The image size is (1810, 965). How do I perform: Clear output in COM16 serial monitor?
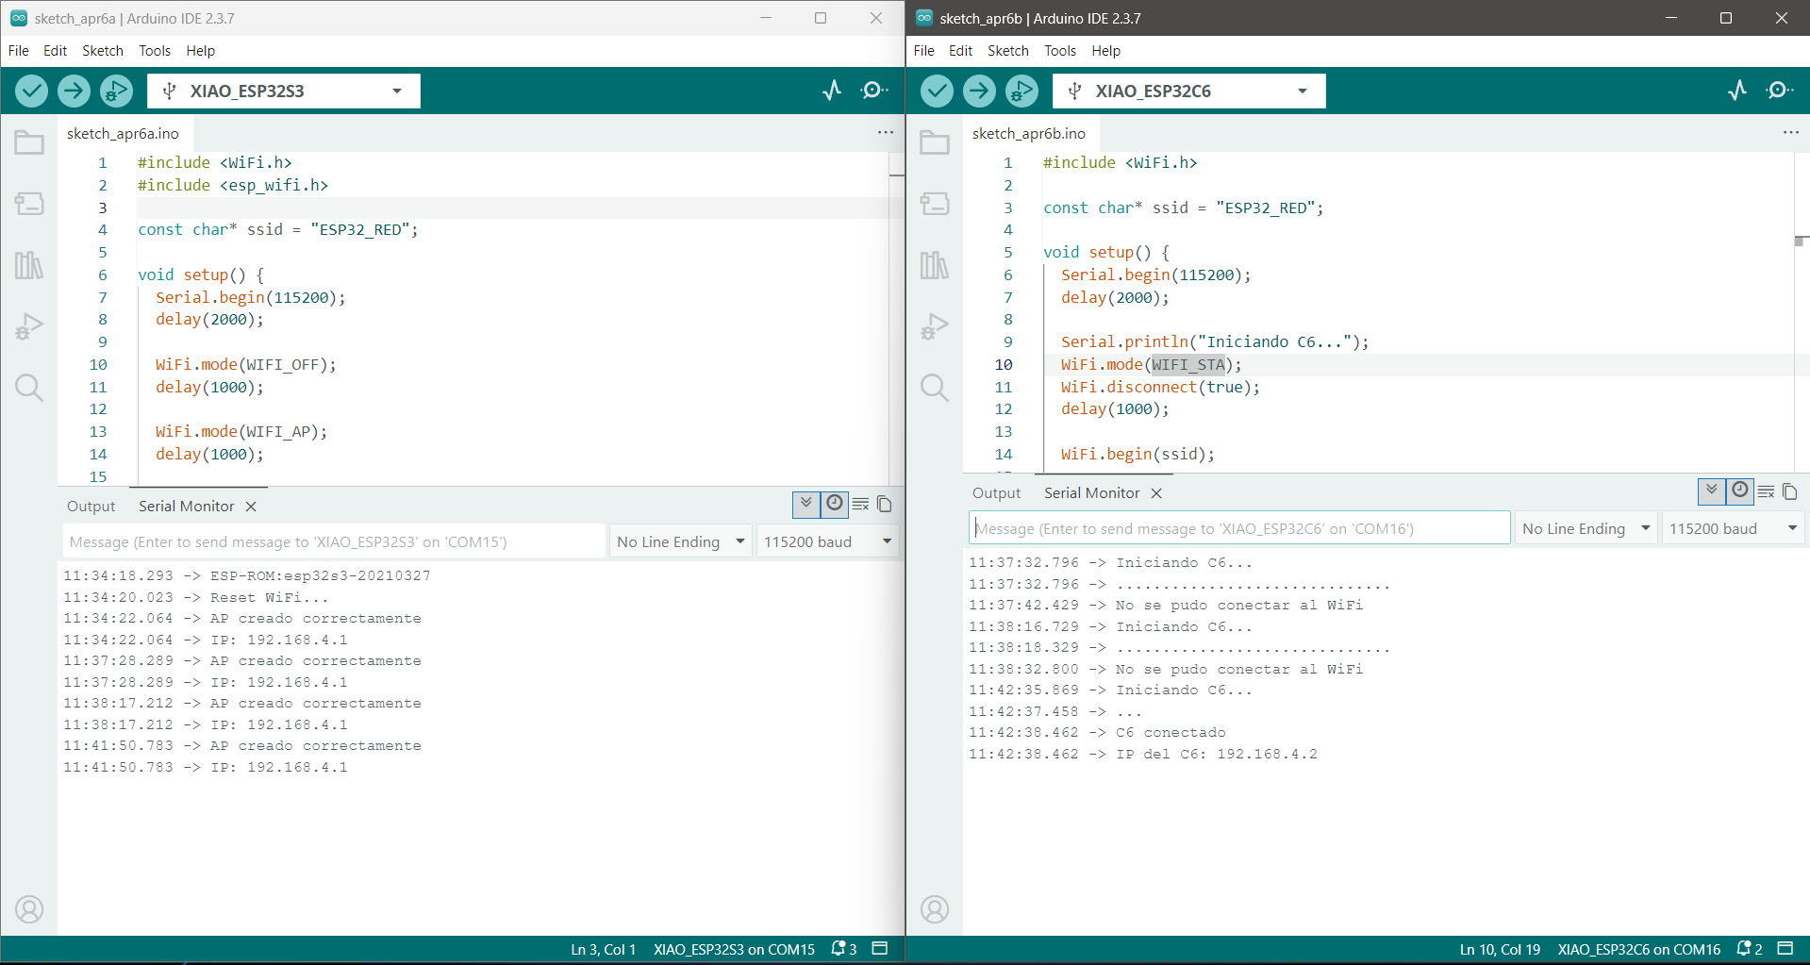pyautogui.click(x=1767, y=491)
